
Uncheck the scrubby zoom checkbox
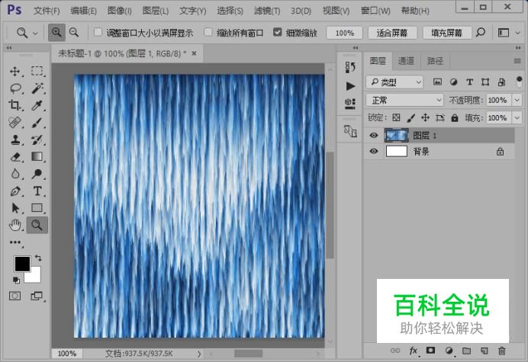pos(278,32)
